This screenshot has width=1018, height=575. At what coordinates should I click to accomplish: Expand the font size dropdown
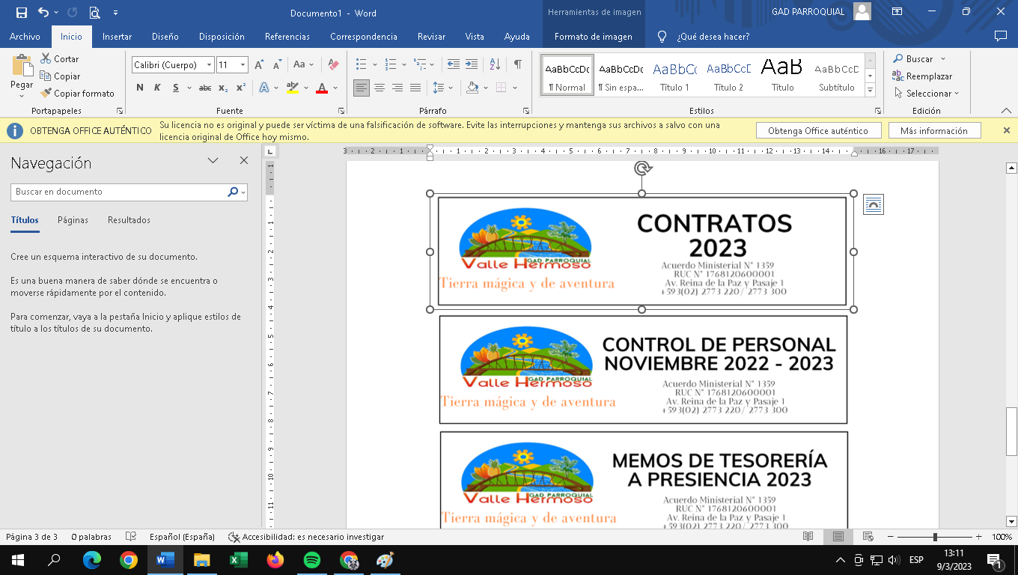pyautogui.click(x=243, y=65)
